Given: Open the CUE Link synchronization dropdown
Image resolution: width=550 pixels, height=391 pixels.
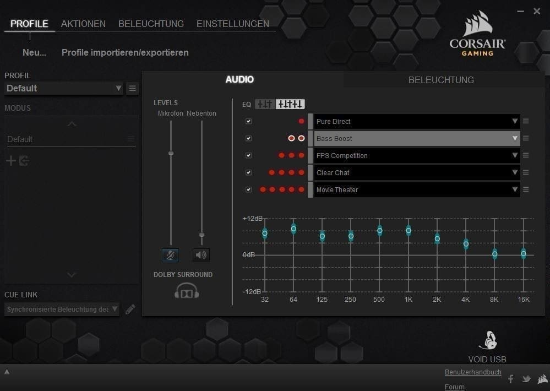Looking at the screenshot, I should coord(62,309).
